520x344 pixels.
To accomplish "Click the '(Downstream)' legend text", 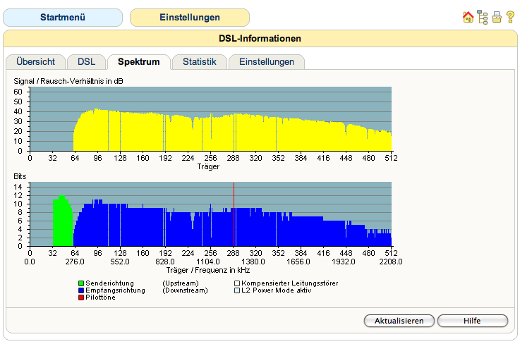I will point(185,290).
